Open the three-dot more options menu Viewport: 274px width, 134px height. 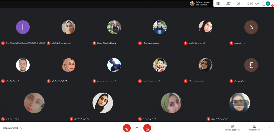(269, 128)
